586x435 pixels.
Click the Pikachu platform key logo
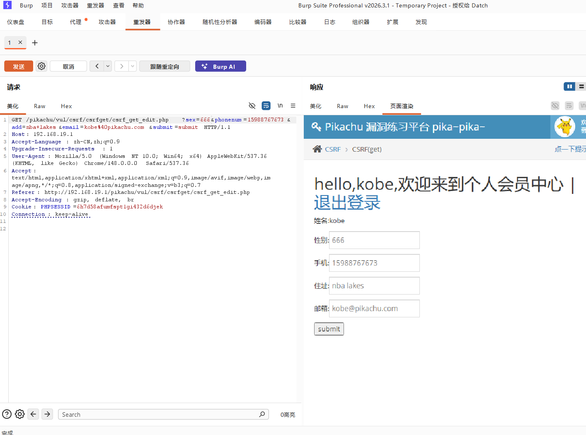tap(316, 126)
